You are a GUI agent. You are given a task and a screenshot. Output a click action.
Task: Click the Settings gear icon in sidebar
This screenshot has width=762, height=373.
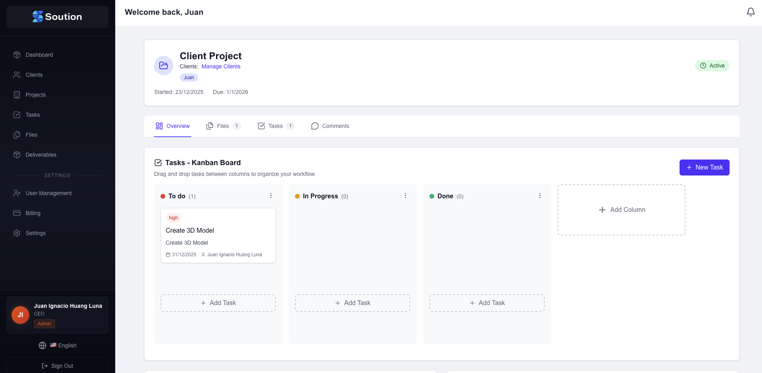[x=17, y=233]
